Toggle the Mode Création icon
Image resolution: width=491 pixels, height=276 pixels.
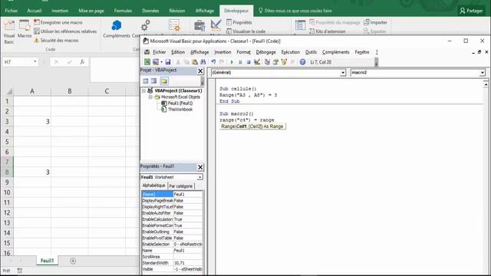pyautogui.click(x=216, y=25)
